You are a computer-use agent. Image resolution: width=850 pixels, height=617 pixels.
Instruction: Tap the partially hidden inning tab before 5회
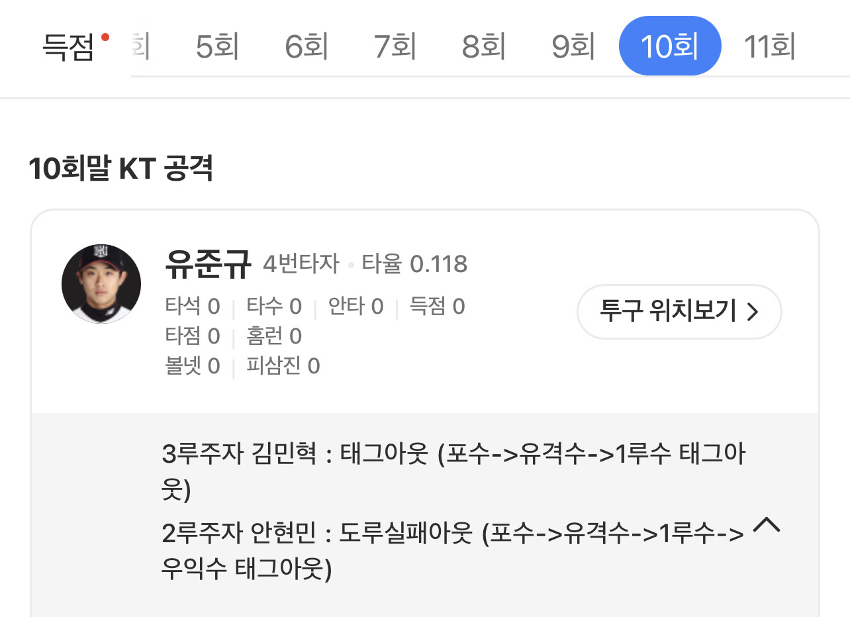point(140,47)
